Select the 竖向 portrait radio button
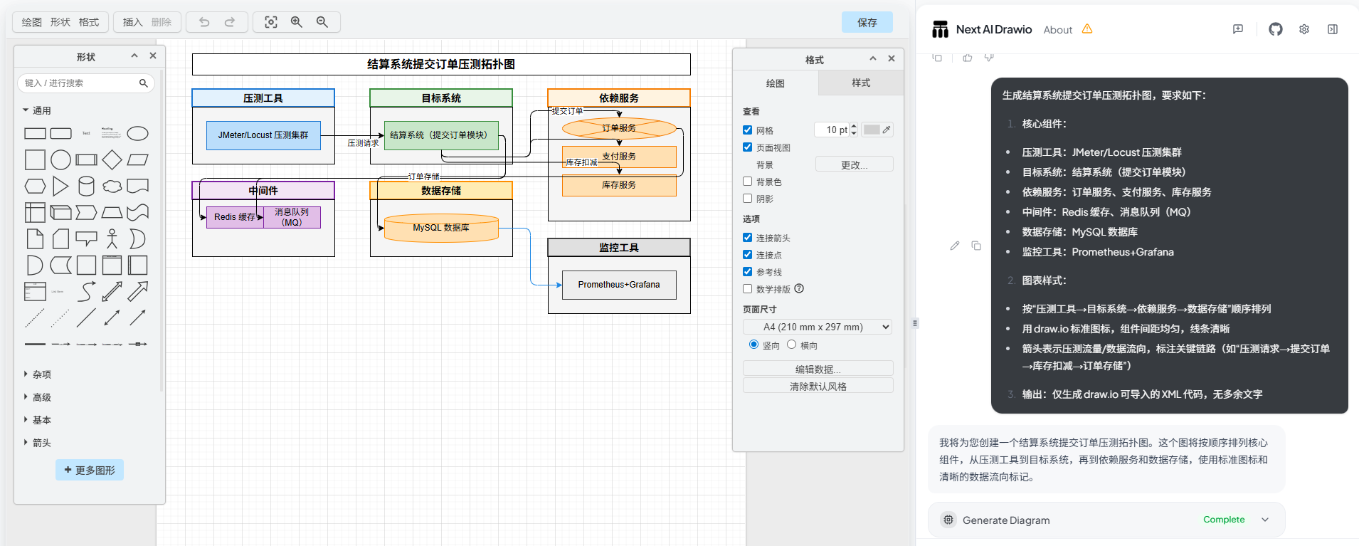 pos(753,345)
